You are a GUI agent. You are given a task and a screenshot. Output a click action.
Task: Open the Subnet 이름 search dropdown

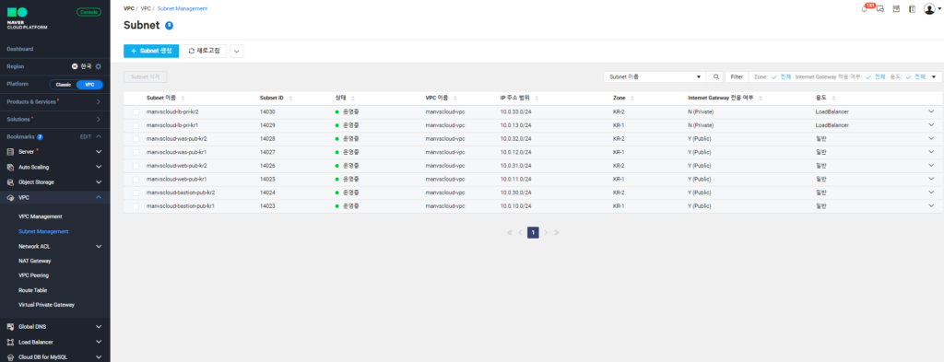point(655,77)
